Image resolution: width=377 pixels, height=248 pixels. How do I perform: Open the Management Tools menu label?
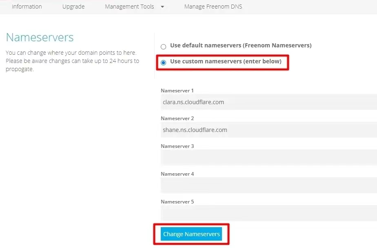pyautogui.click(x=129, y=7)
